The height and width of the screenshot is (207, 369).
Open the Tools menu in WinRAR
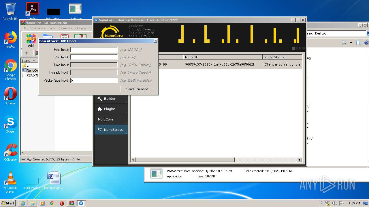52,28
